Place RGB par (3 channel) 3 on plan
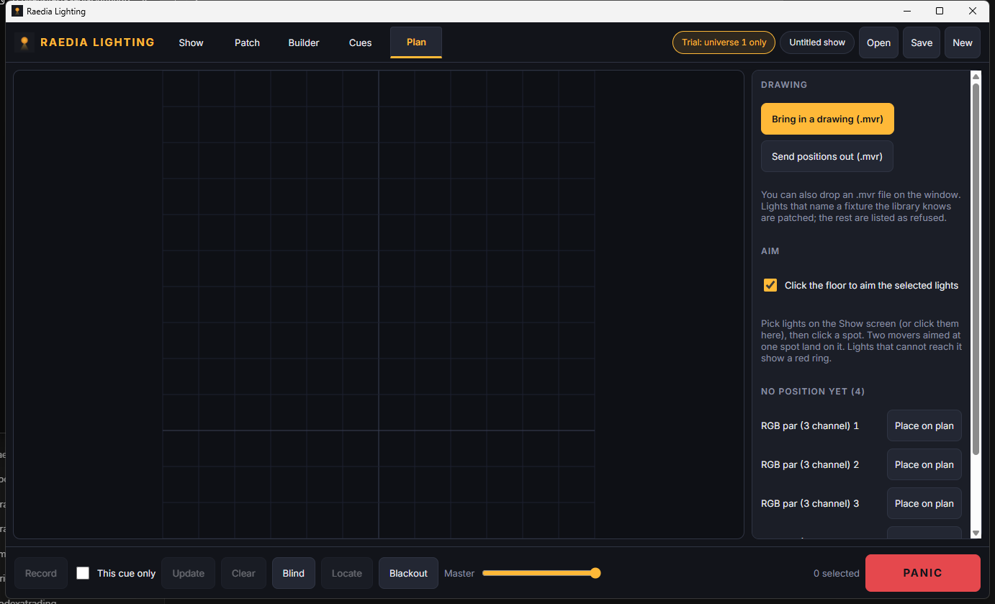Viewport: 995px width, 604px height. tap(924, 503)
